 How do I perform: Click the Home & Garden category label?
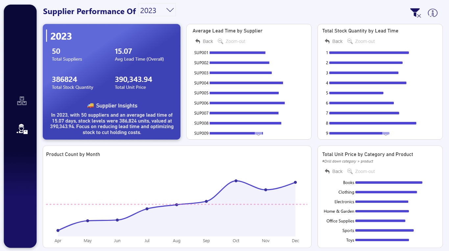339,211
